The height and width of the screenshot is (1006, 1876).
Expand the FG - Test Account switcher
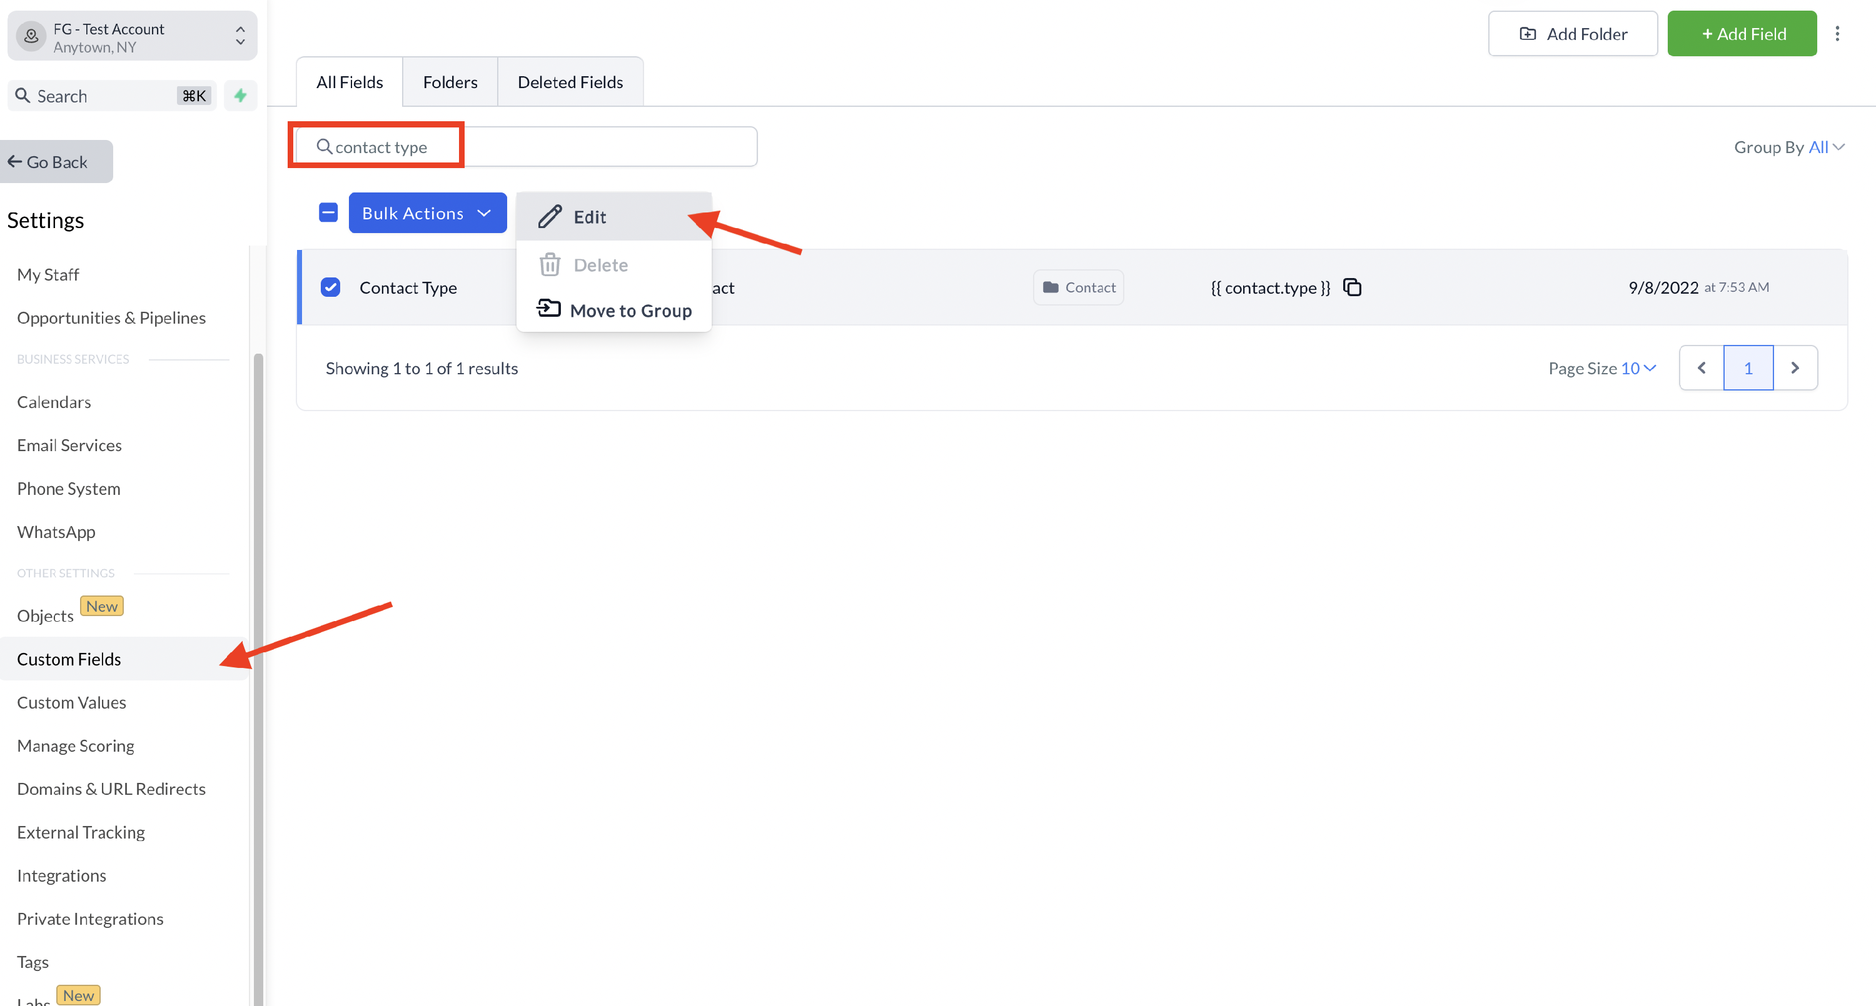[133, 36]
